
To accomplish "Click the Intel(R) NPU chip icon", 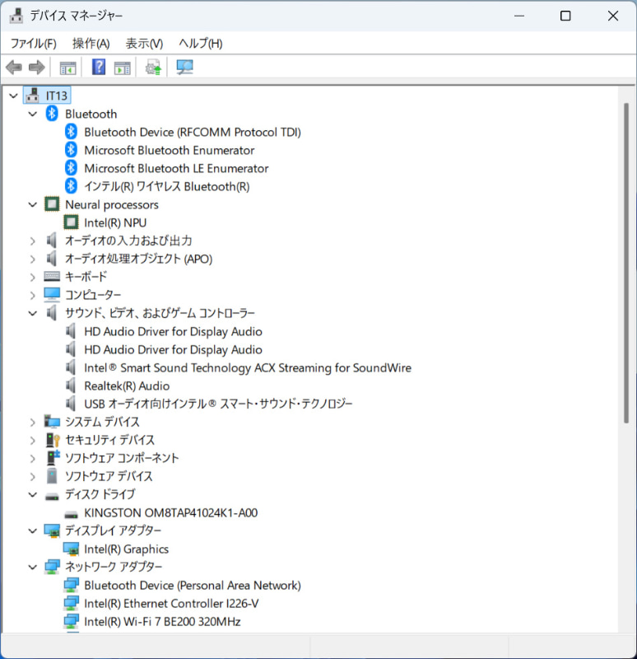I will click(71, 222).
